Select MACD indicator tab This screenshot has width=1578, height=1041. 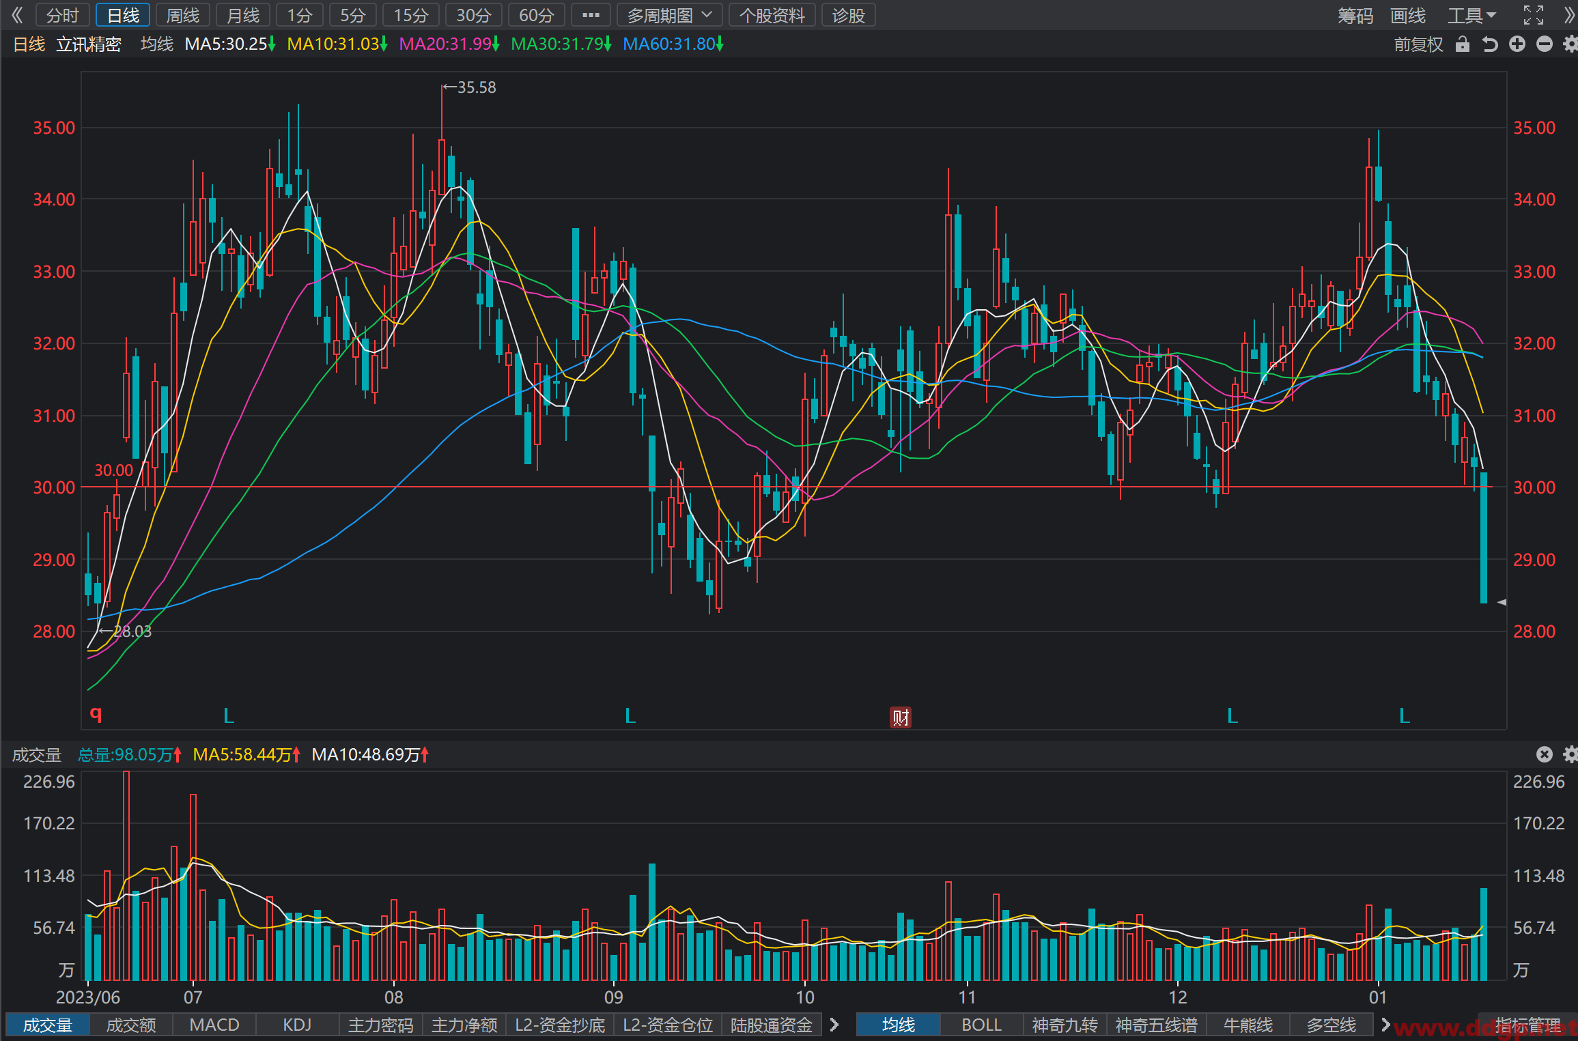point(214,1025)
